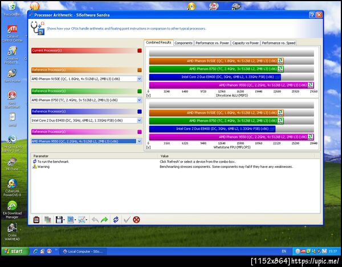Click the green Phenom 8750 bar in Whetstone chart
Viewport: 342px width, 267px height.
click(217, 121)
